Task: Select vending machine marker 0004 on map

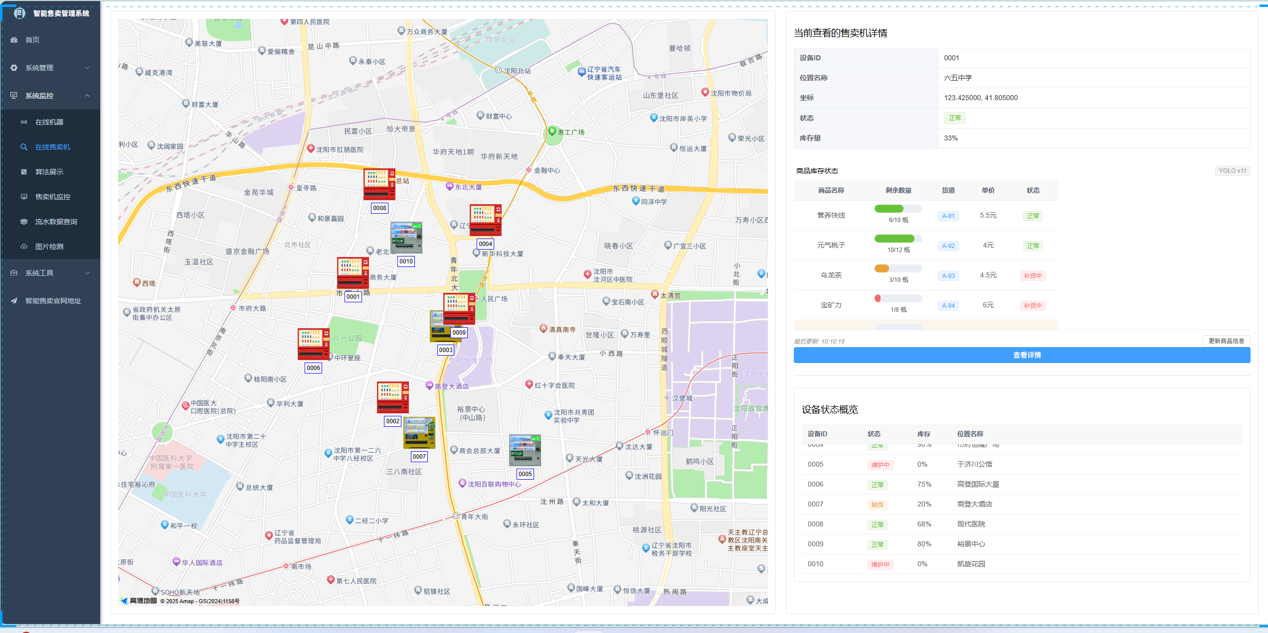Action: (485, 220)
